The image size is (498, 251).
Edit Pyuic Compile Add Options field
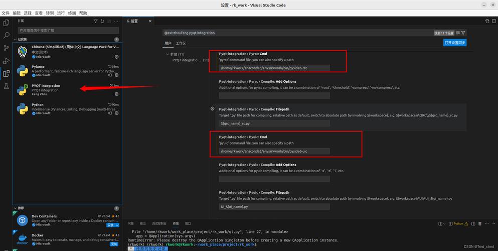(274, 179)
